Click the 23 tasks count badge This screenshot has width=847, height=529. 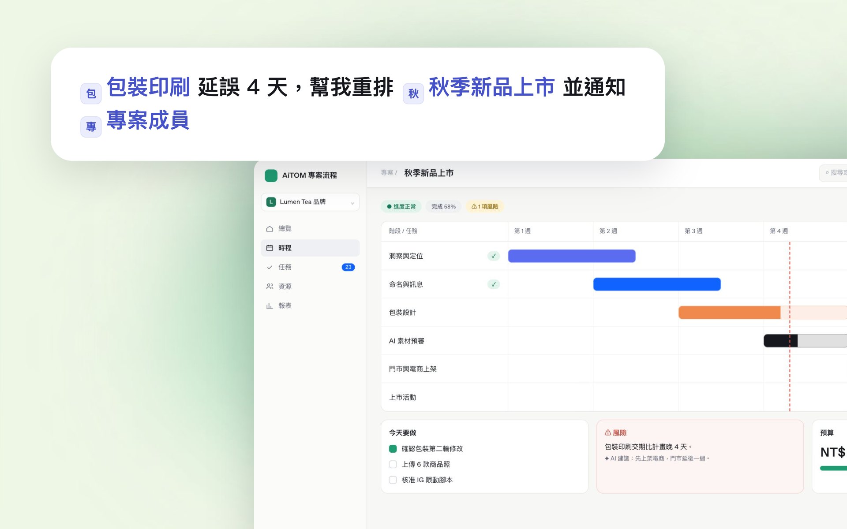click(348, 267)
